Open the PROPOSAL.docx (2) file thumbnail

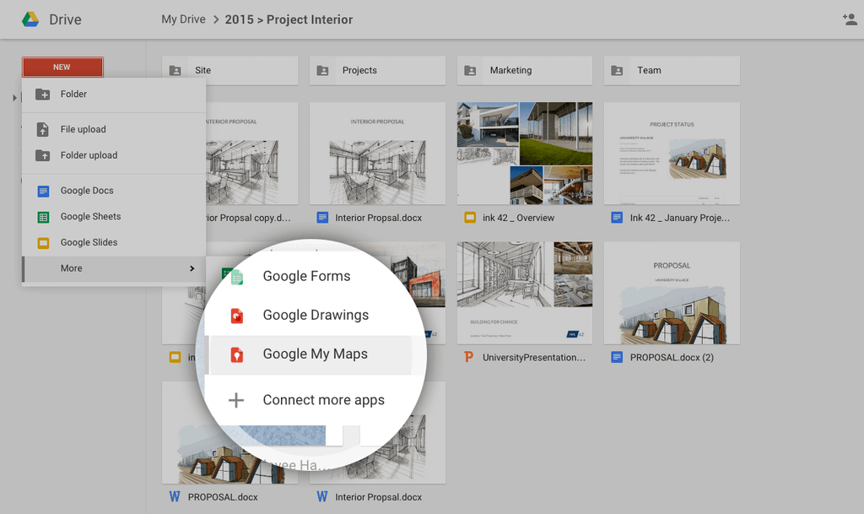(672, 293)
